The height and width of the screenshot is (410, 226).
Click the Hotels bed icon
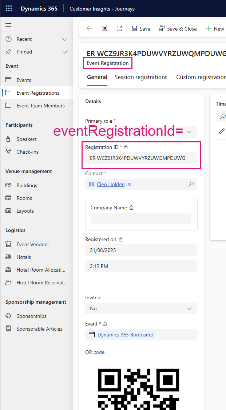pos(8,257)
